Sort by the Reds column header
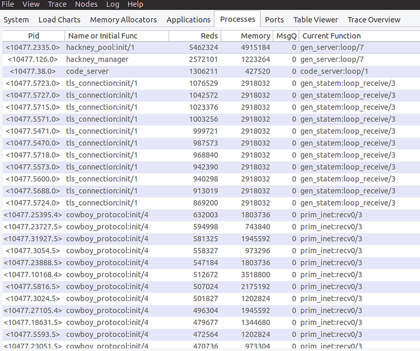The image size is (420, 351). click(195, 36)
